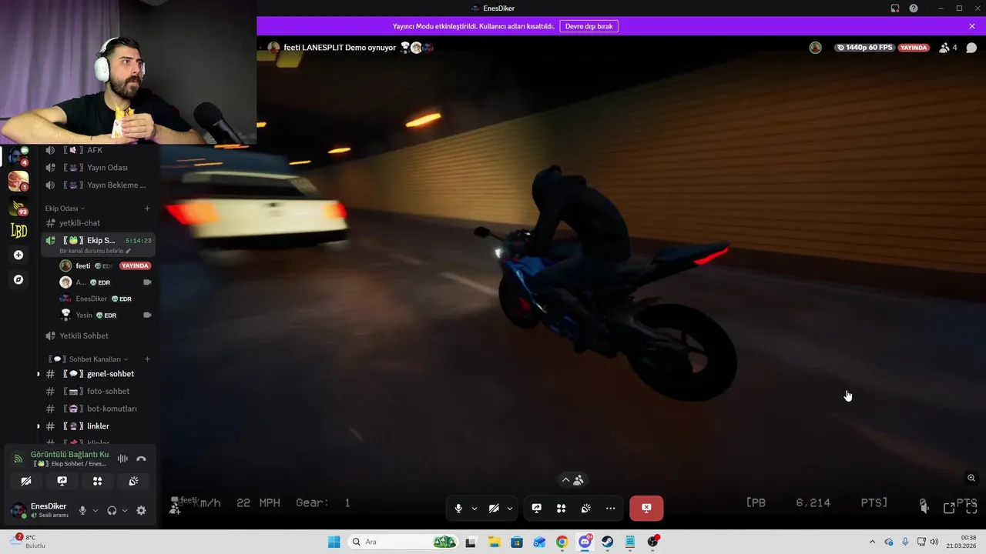Open the linkler channel
This screenshot has width=986, height=554.
point(99,426)
